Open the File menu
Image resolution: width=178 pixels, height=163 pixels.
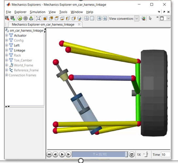(8, 12)
